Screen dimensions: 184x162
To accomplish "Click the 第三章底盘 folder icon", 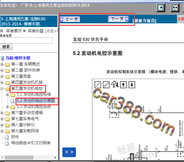I will pyautogui.click(x=7, y=77).
